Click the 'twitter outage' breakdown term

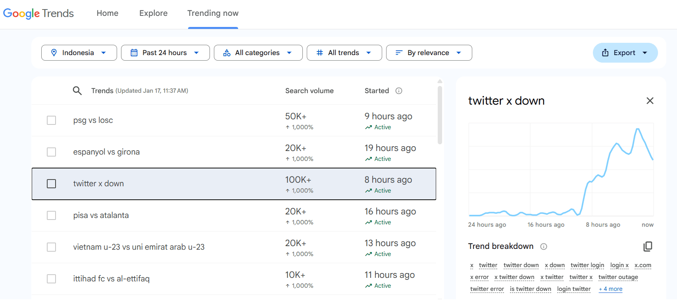618,277
